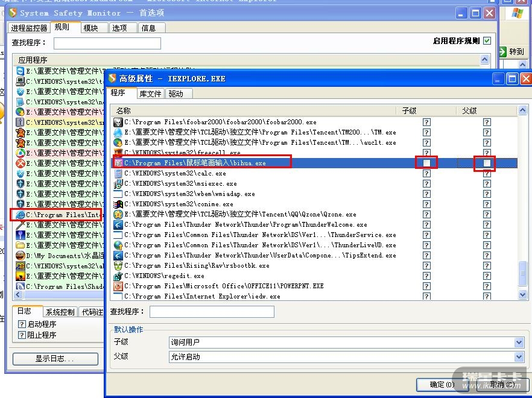The image size is (532, 398).
Task: Toggle 父级 checkbox for POWERPNT.EXE
Action: pyautogui.click(x=487, y=286)
